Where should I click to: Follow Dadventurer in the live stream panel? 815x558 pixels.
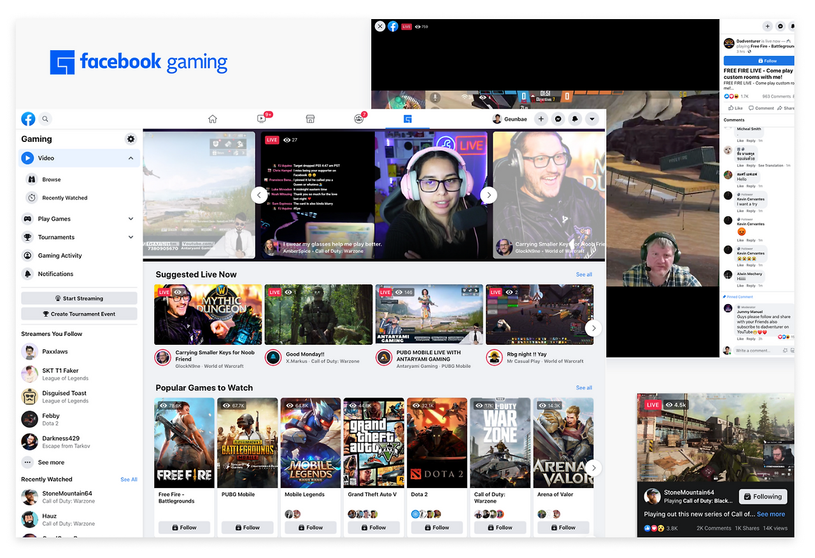point(760,61)
